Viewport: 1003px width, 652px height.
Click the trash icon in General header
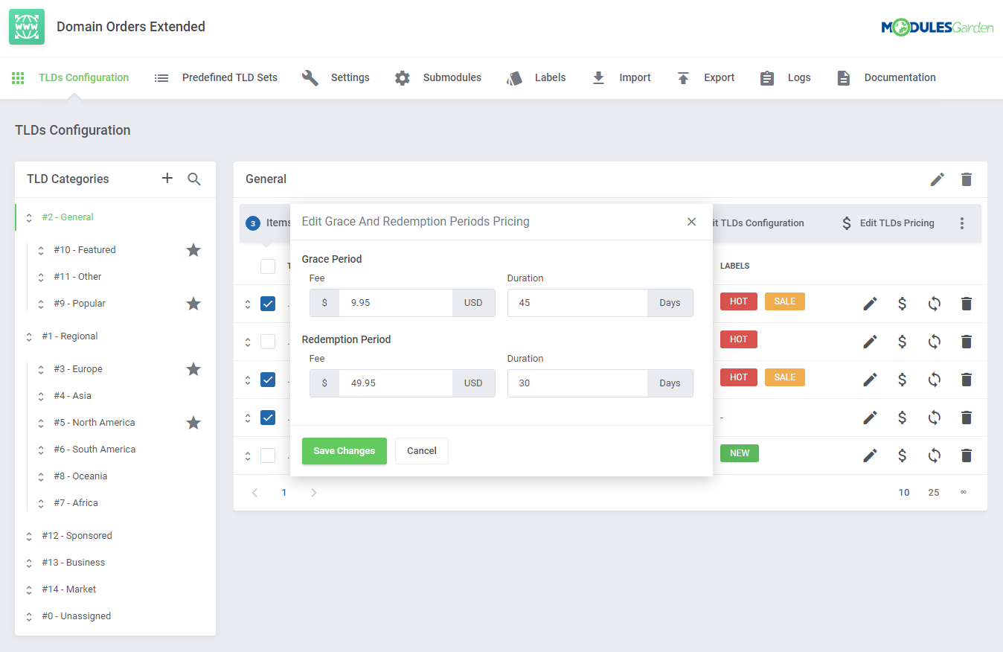[967, 179]
